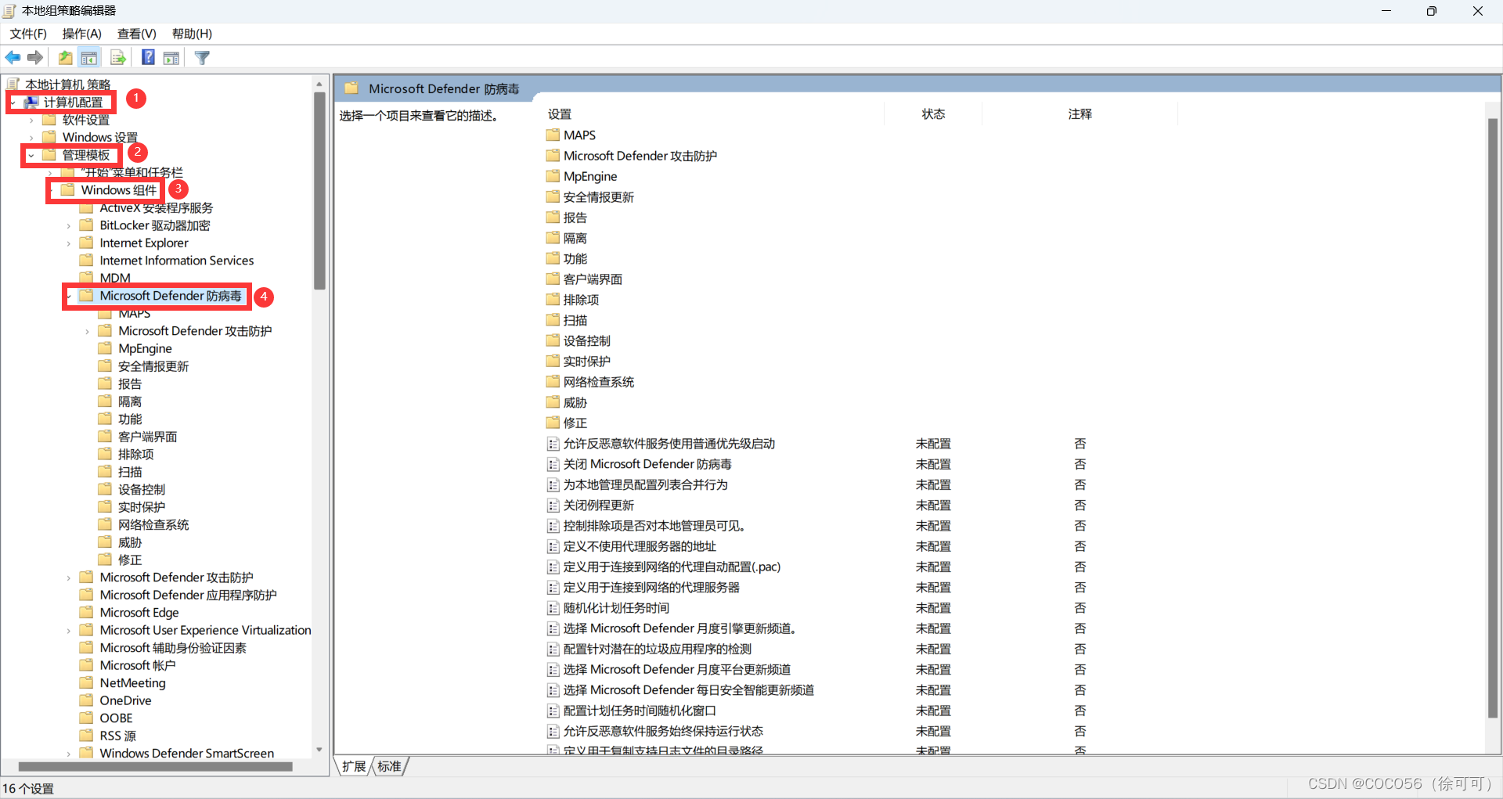Click policy icon for 定义不使用代理服务器的地址

pyautogui.click(x=553, y=546)
